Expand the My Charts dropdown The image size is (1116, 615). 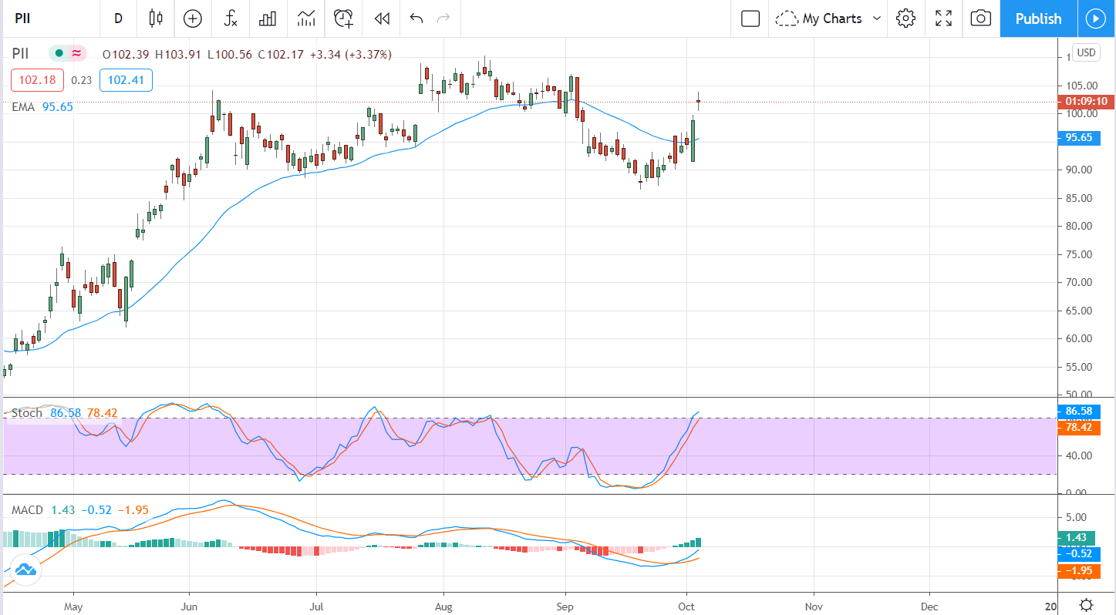click(830, 18)
